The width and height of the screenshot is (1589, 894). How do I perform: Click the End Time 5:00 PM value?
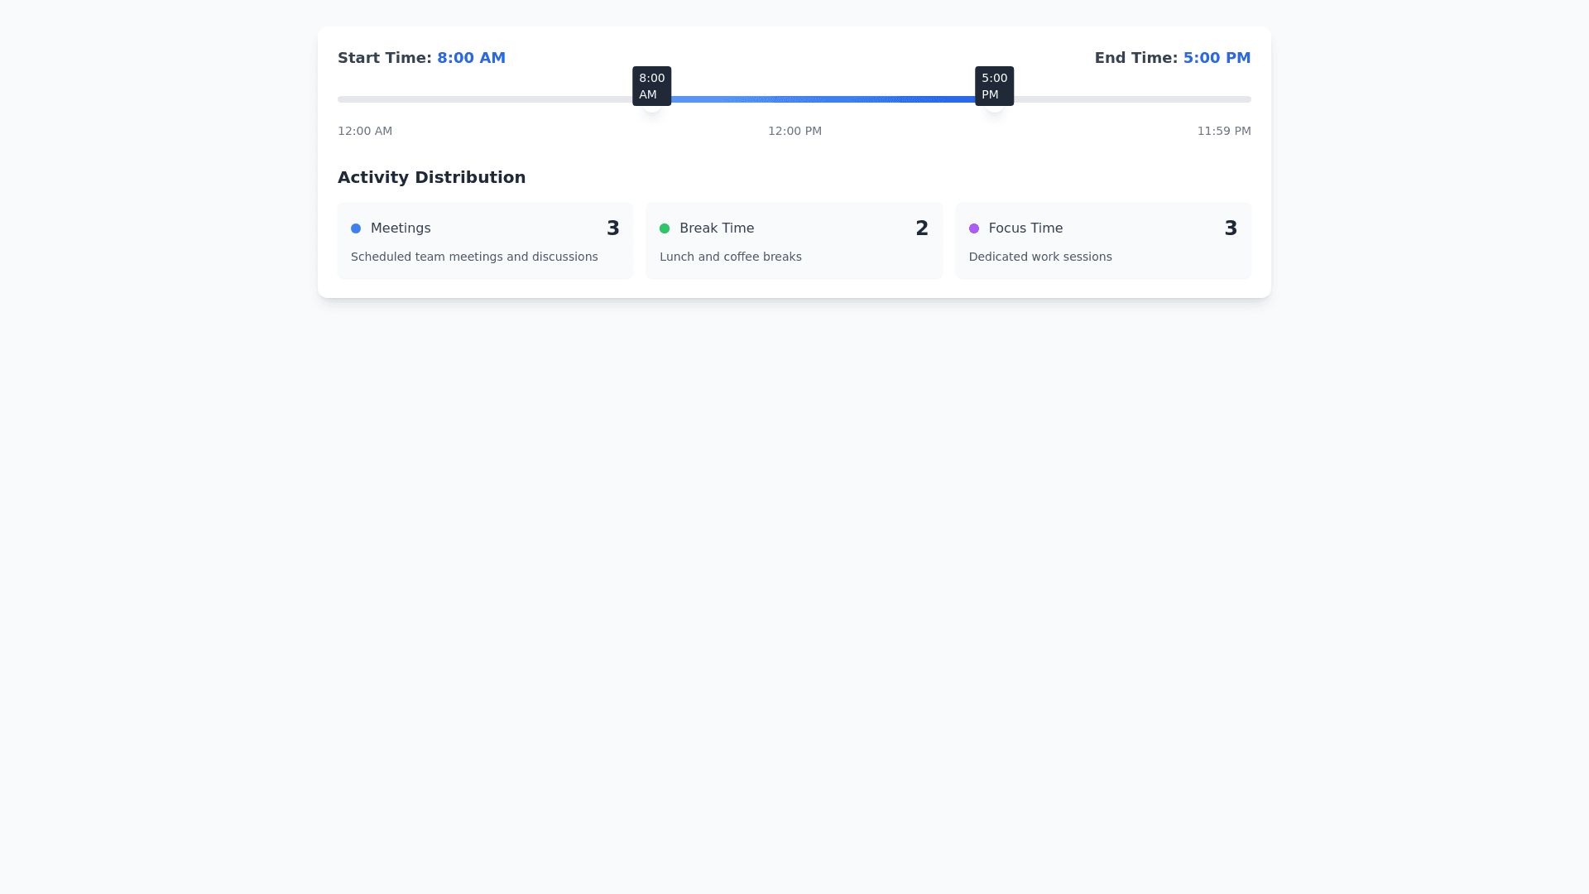point(1217,58)
